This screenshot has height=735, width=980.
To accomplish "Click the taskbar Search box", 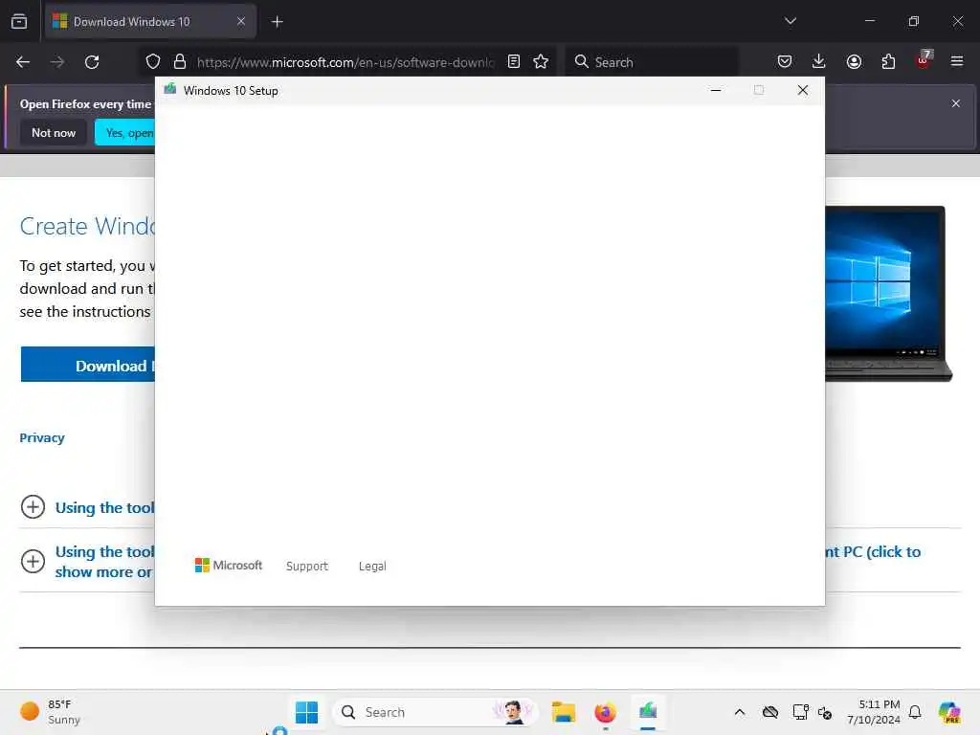I will tap(435, 712).
